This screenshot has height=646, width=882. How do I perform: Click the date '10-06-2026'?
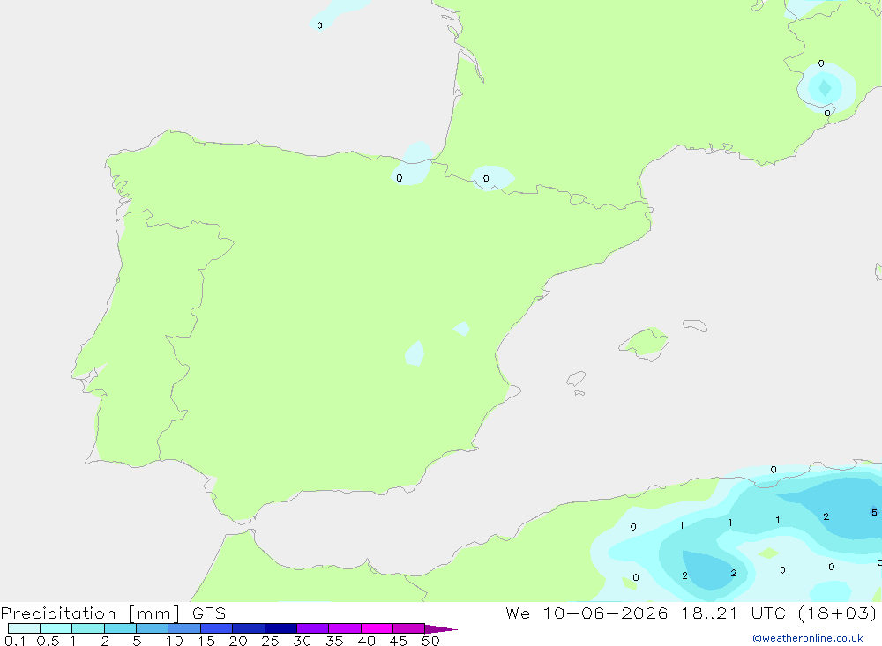pos(605,613)
